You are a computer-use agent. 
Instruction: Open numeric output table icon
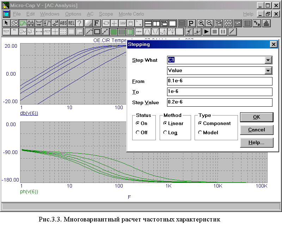[x=247, y=23]
